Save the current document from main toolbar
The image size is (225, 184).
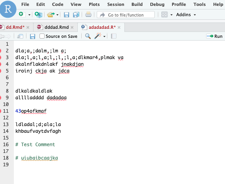(x=66, y=15)
